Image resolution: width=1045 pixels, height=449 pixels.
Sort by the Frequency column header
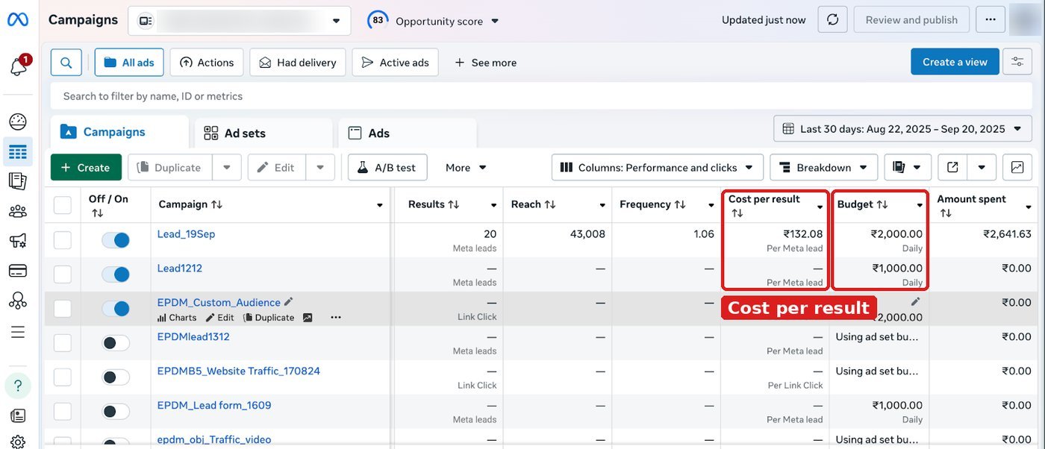(652, 204)
